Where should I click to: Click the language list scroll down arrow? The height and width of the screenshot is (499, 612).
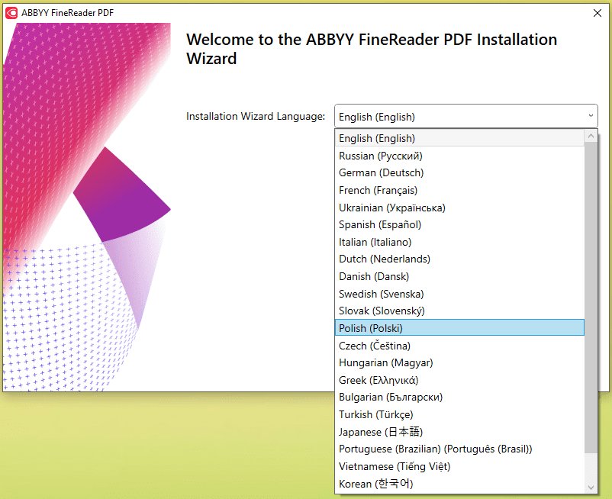[591, 488]
